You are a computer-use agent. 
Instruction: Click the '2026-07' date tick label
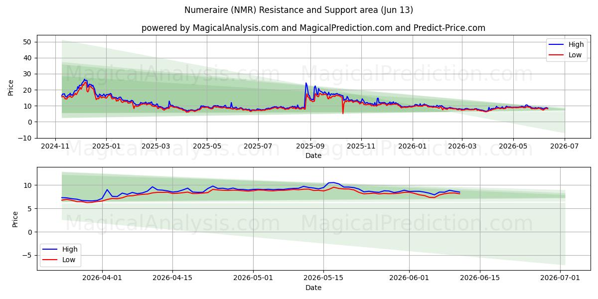pos(564,147)
